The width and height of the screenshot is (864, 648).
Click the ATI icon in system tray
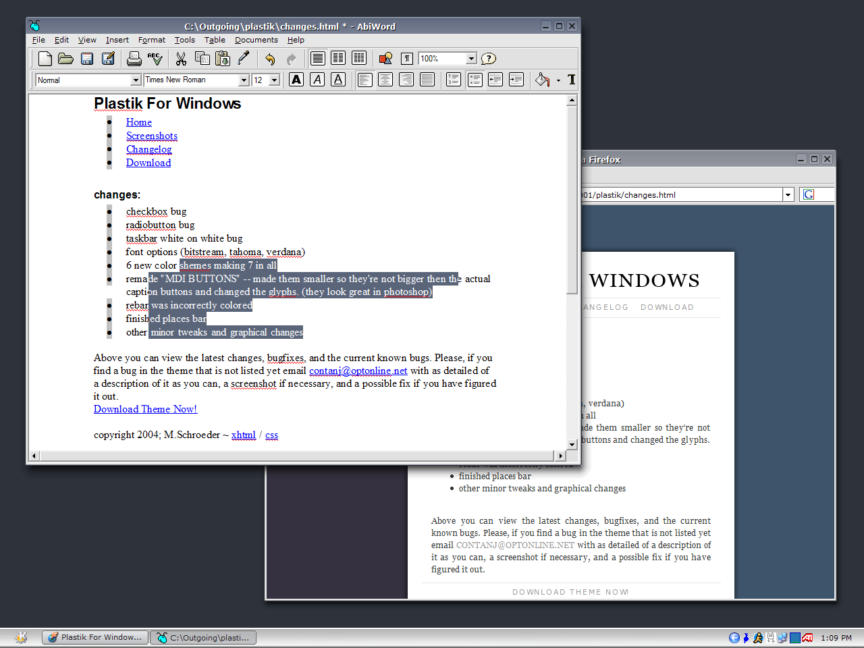click(808, 638)
